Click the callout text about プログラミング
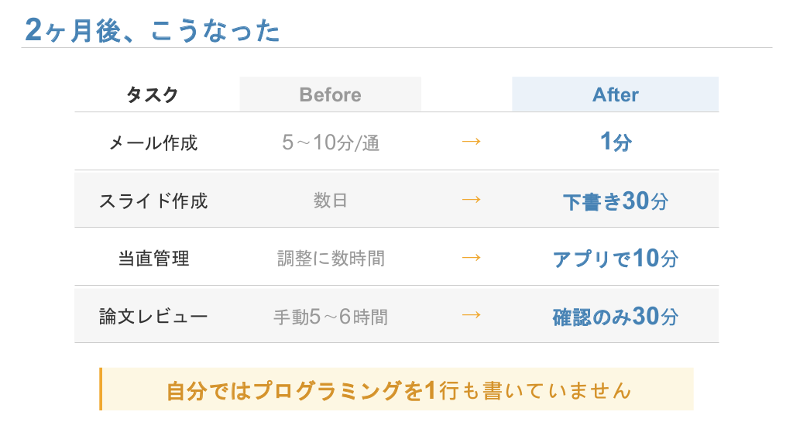The width and height of the screenshot is (793, 446). (x=399, y=390)
